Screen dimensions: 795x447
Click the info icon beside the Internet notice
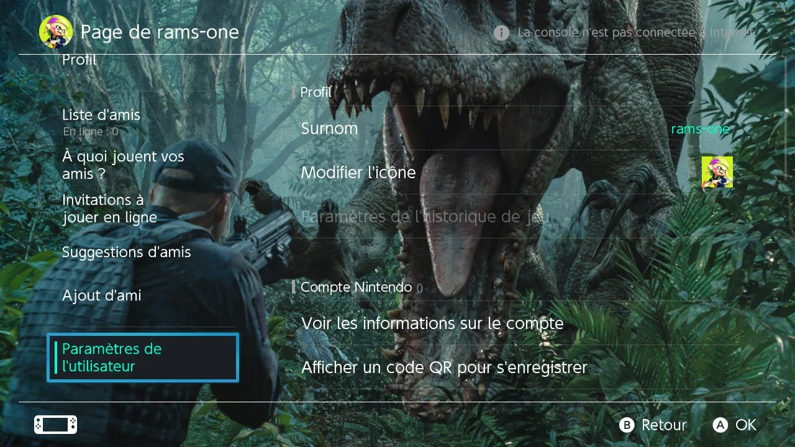(x=501, y=33)
